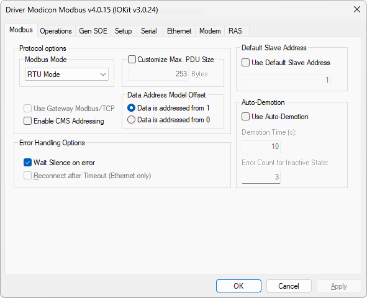Click the Demotion Time field
This screenshot has width=367, height=298.
pos(261,147)
